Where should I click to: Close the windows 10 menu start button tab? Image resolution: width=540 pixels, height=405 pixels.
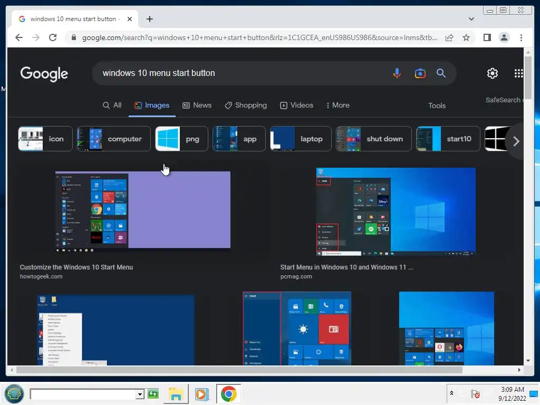pyautogui.click(x=130, y=19)
